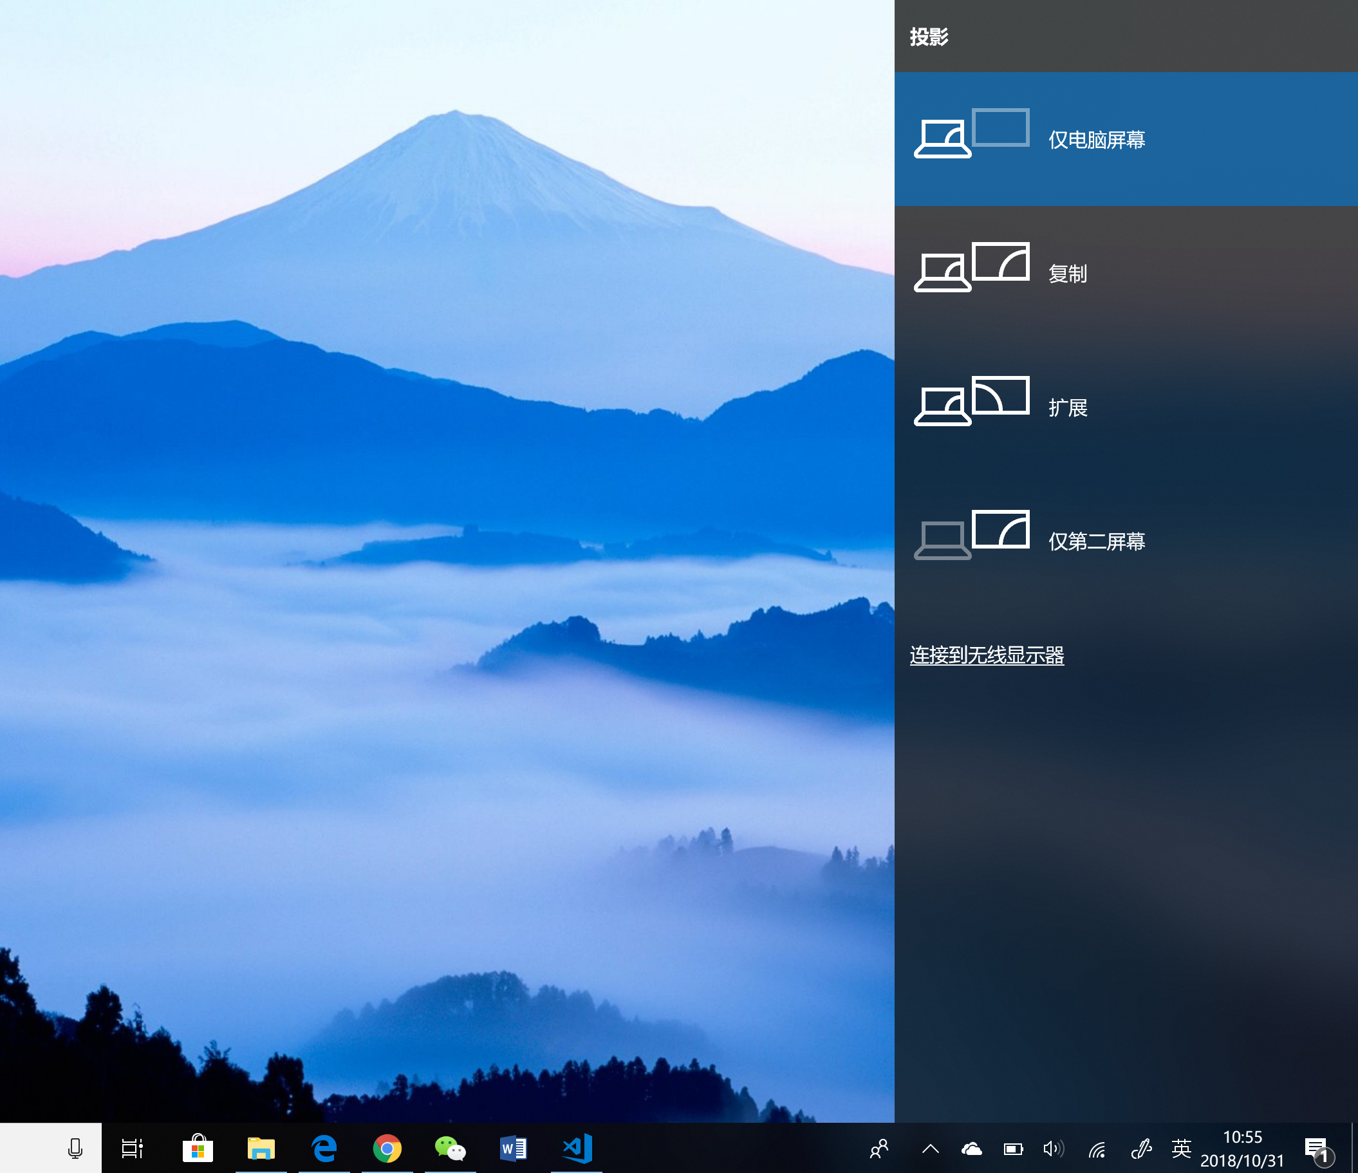The height and width of the screenshot is (1173, 1358).
Task: Select 仅第二屏幕 second screen only
Action: coord(1126,541)
